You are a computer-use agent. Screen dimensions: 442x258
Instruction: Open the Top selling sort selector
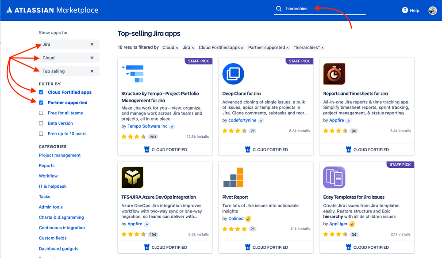click(69, 71)
